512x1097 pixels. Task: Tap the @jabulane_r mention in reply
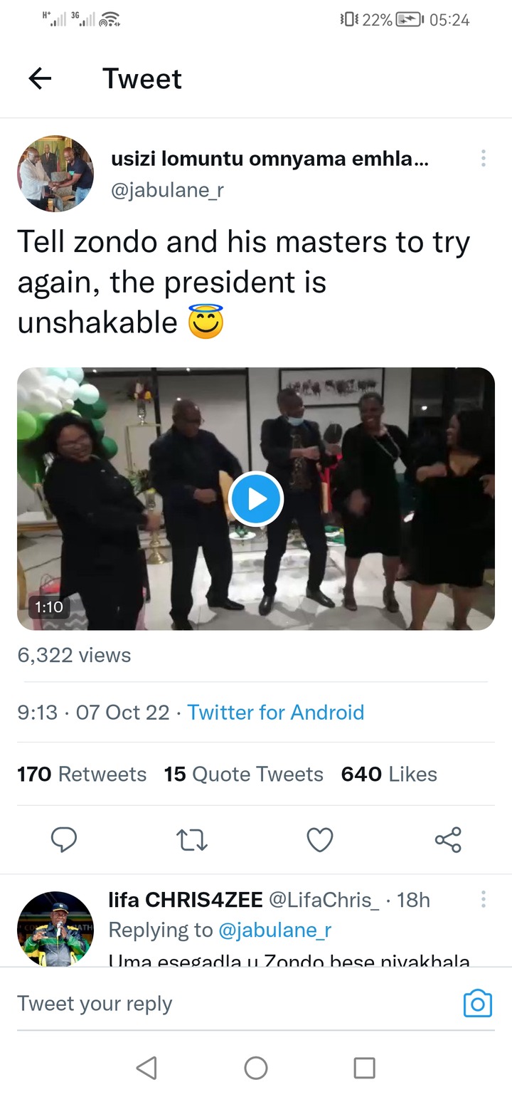point(275,930)
